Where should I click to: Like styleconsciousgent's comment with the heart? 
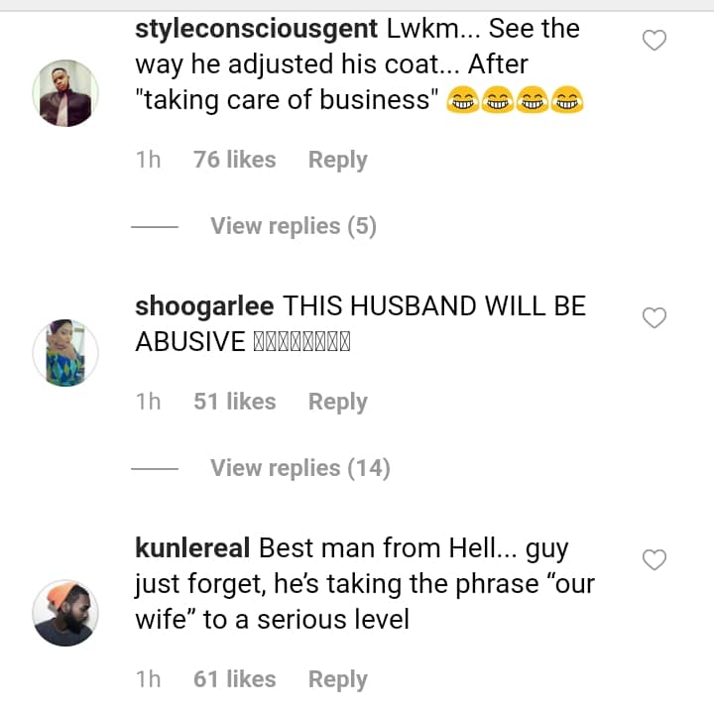654,41
